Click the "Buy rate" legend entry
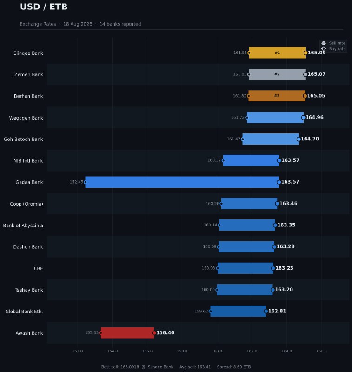 point(333,49)
